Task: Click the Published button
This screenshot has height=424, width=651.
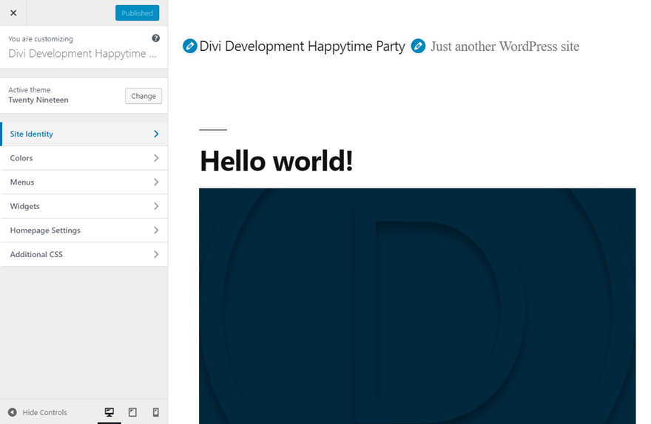Action: point(137,13)
